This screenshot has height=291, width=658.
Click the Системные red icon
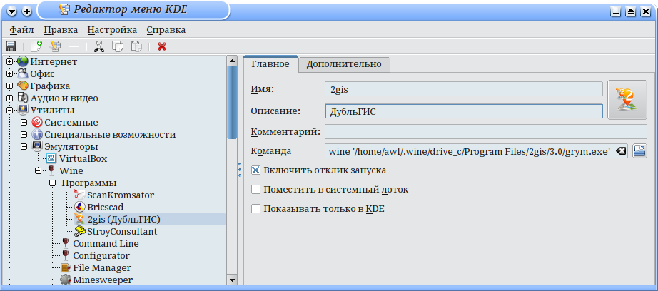tap(37, 123)
